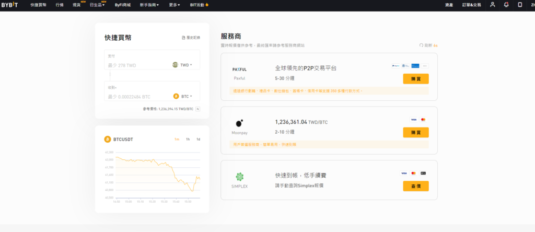535x232 pixels.
Task: Open BIT活動 in navigation
Action: click(x=197, y=5)
